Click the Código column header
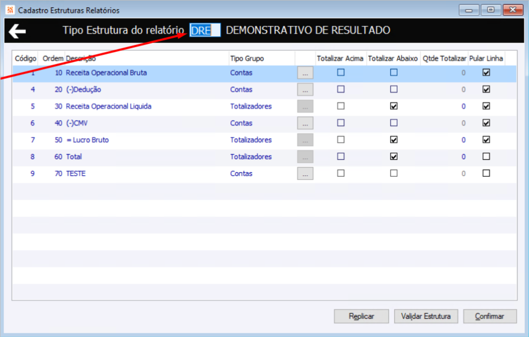This screenshot has width=529, height=337. click(x=25, y=59)
